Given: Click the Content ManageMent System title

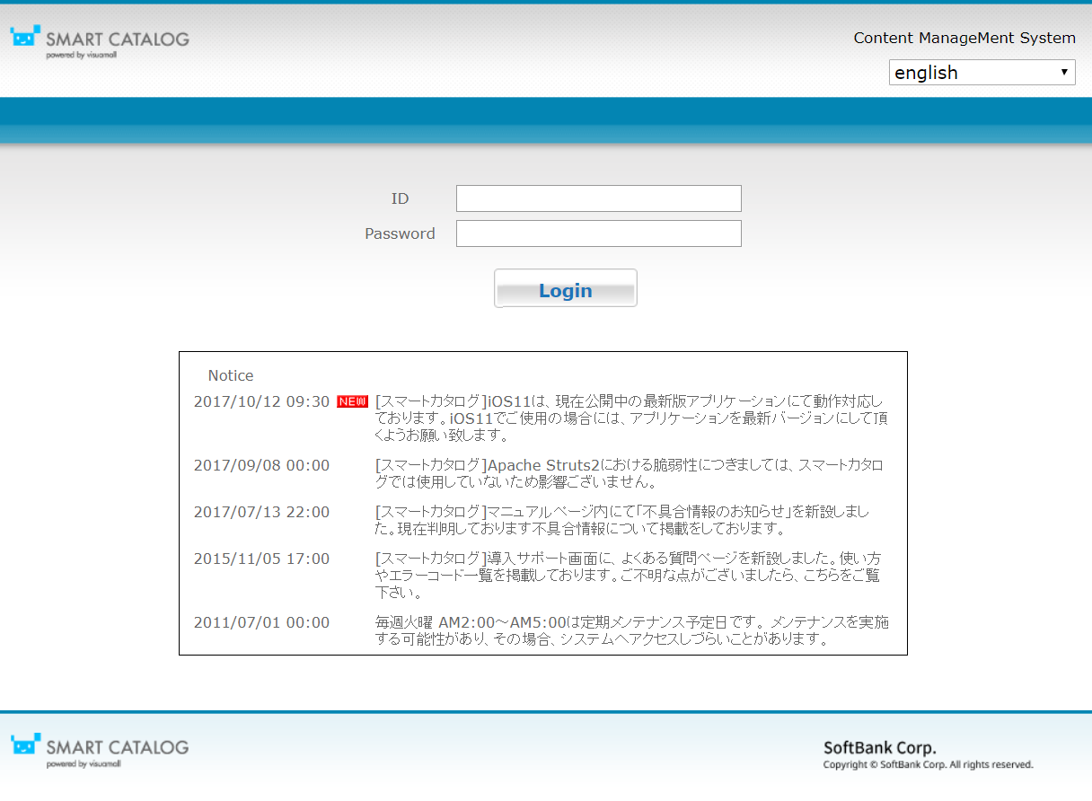Looking at the screenshot, I should pos(964,38).
